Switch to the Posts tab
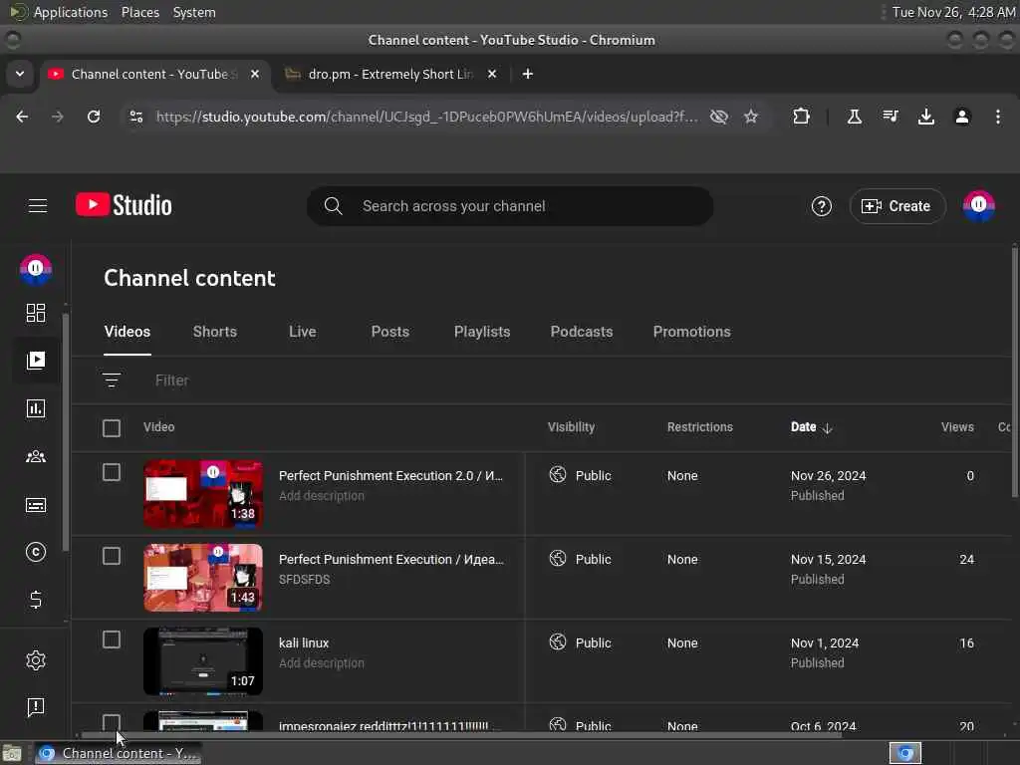Image resolution: width=1020 pixels, height=765 pixels. [390, 332]
